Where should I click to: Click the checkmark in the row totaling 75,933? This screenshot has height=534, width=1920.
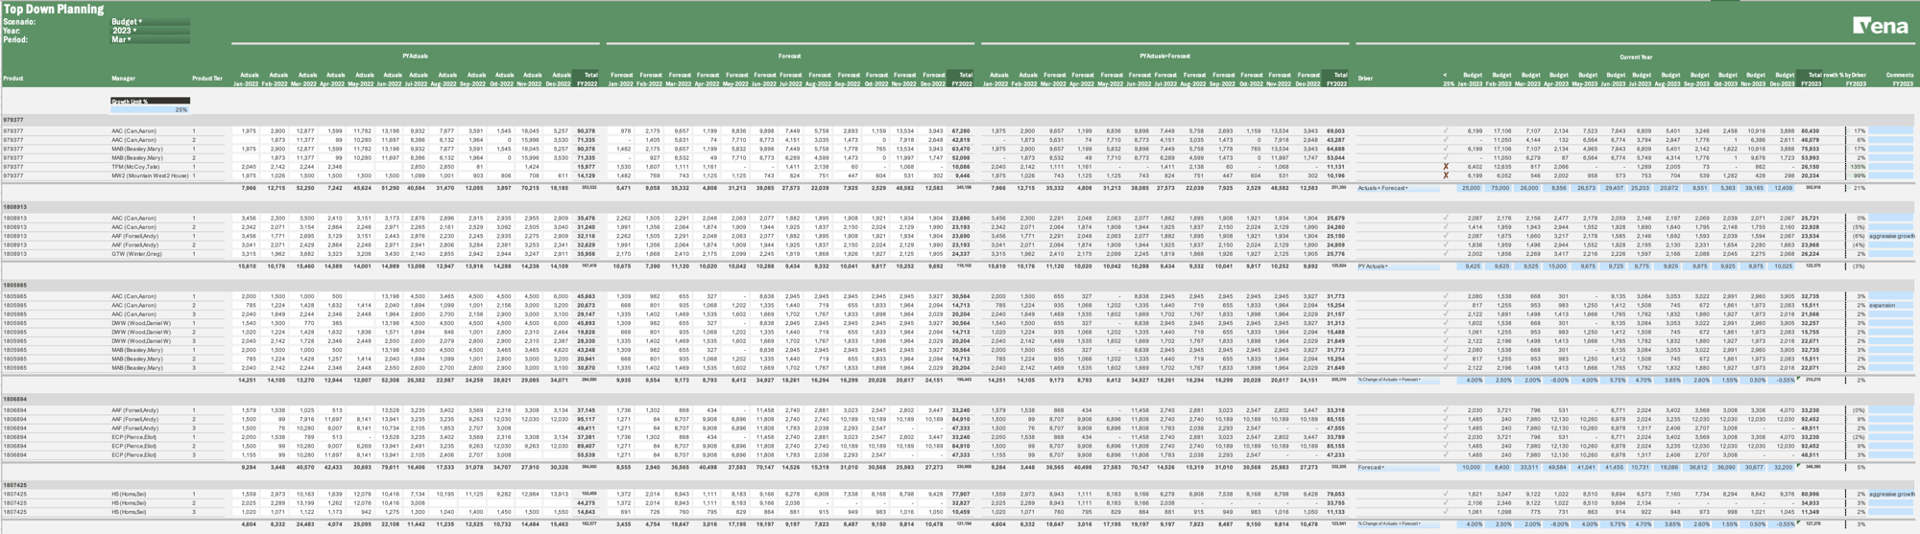[x=1446, y=150]
